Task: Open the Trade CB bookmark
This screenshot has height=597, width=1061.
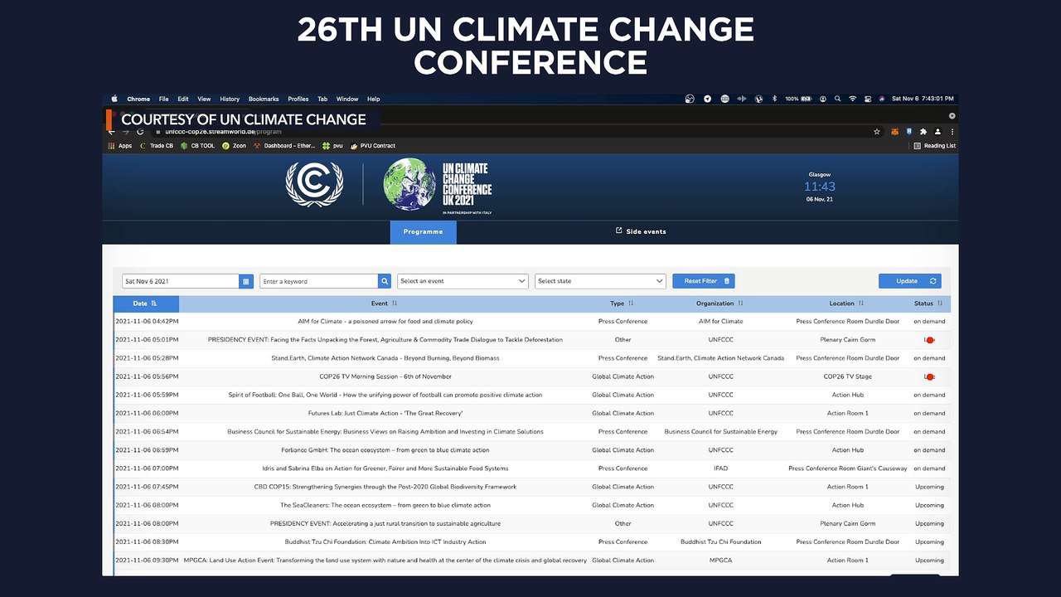Action: (157, 146)
